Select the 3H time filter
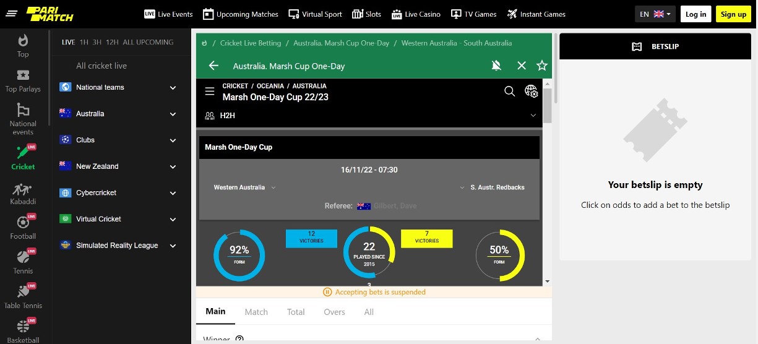 pyautogui.click(x=97, y=42)
